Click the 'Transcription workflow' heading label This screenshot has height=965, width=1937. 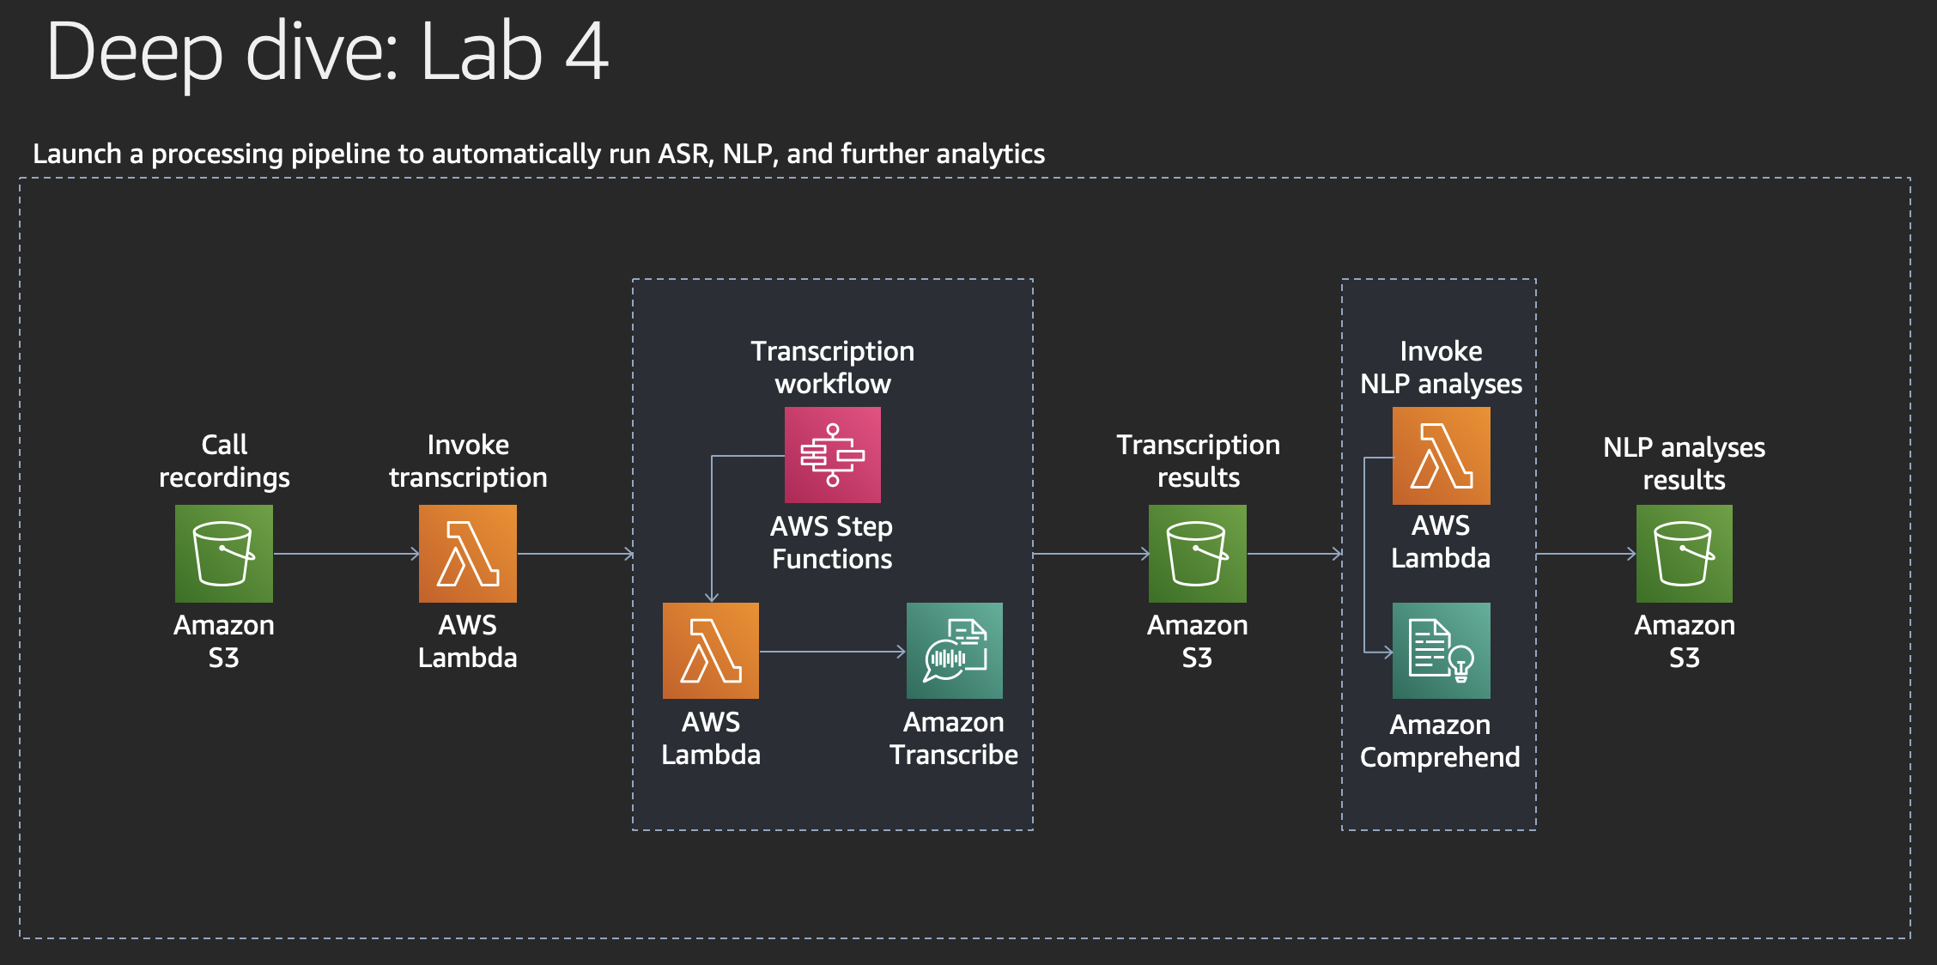[x=832, y=367]
